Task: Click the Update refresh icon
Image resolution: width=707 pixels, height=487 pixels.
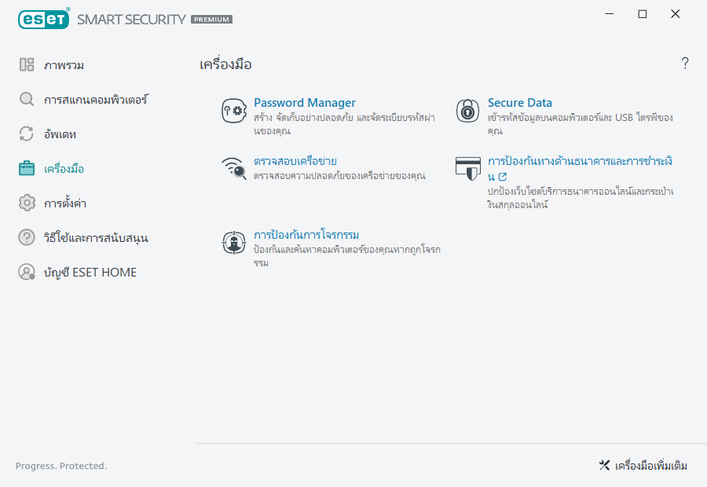Action: click(x=27, y=134)
